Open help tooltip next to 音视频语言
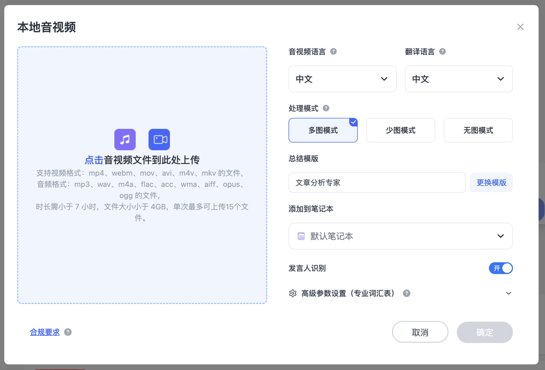The image size is (545, 370). [x=333, y=51]
